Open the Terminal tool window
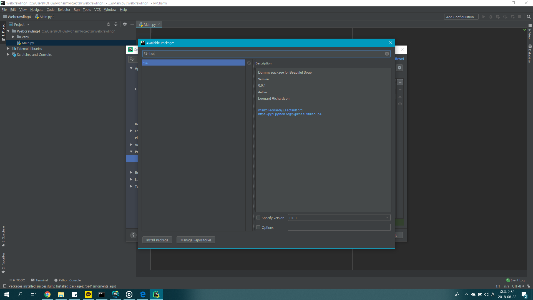533x300 pixels. [x=40, y=280]
